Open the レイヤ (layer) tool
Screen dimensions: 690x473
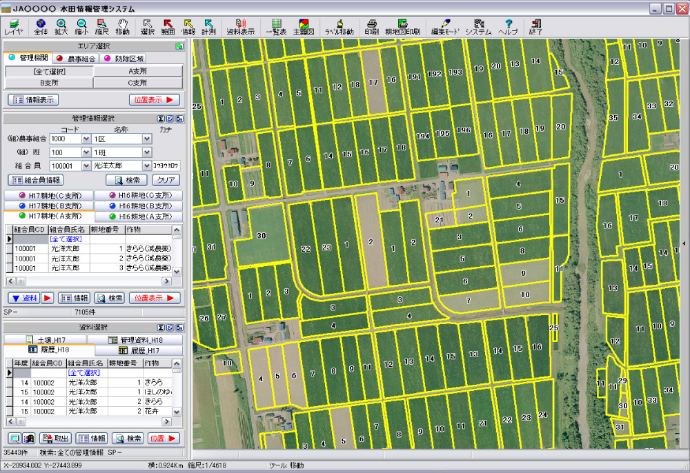tap(13, 27)
